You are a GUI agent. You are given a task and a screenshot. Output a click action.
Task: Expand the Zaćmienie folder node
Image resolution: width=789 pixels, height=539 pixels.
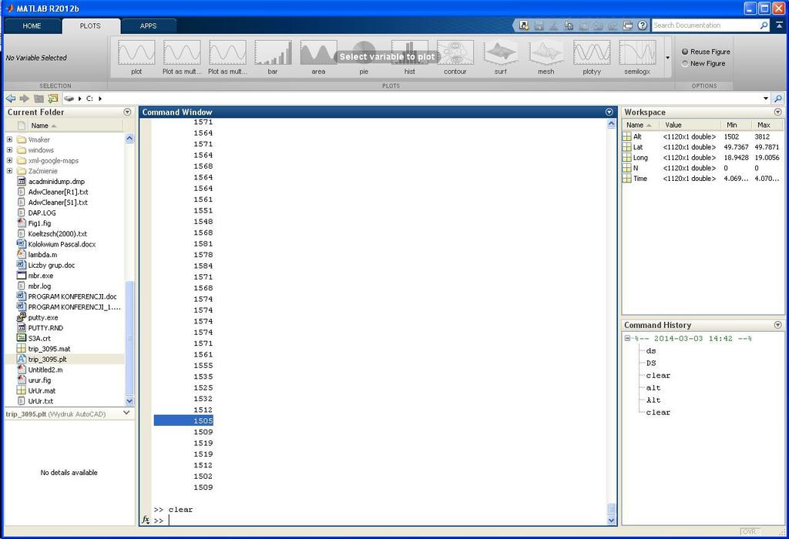[x=9, y=171]
